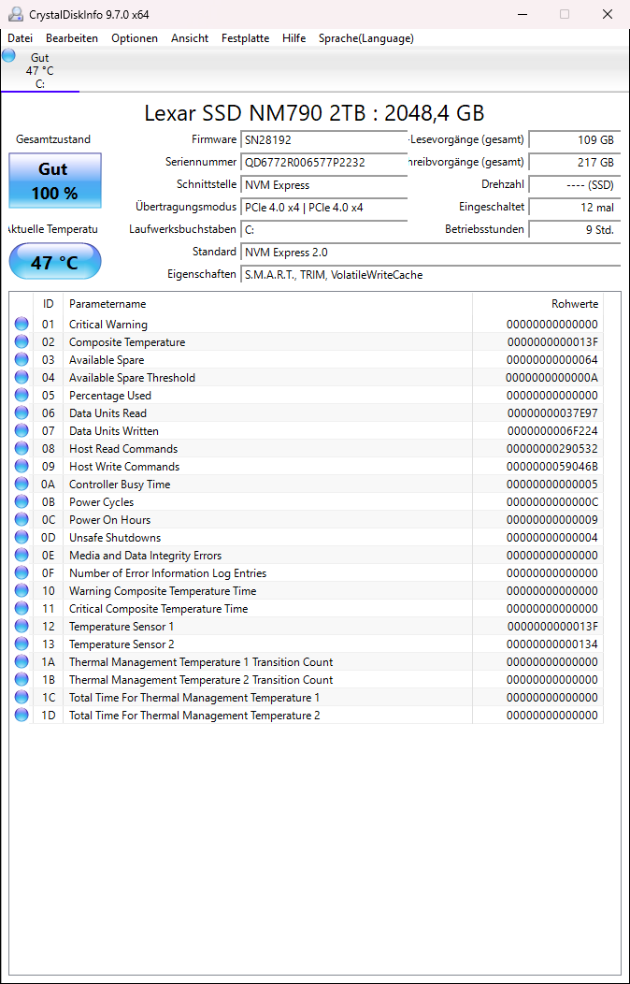Click the Schnittstelle field NVM Express
The height and width of the screenshot is (984, 630).
(324, 185)
